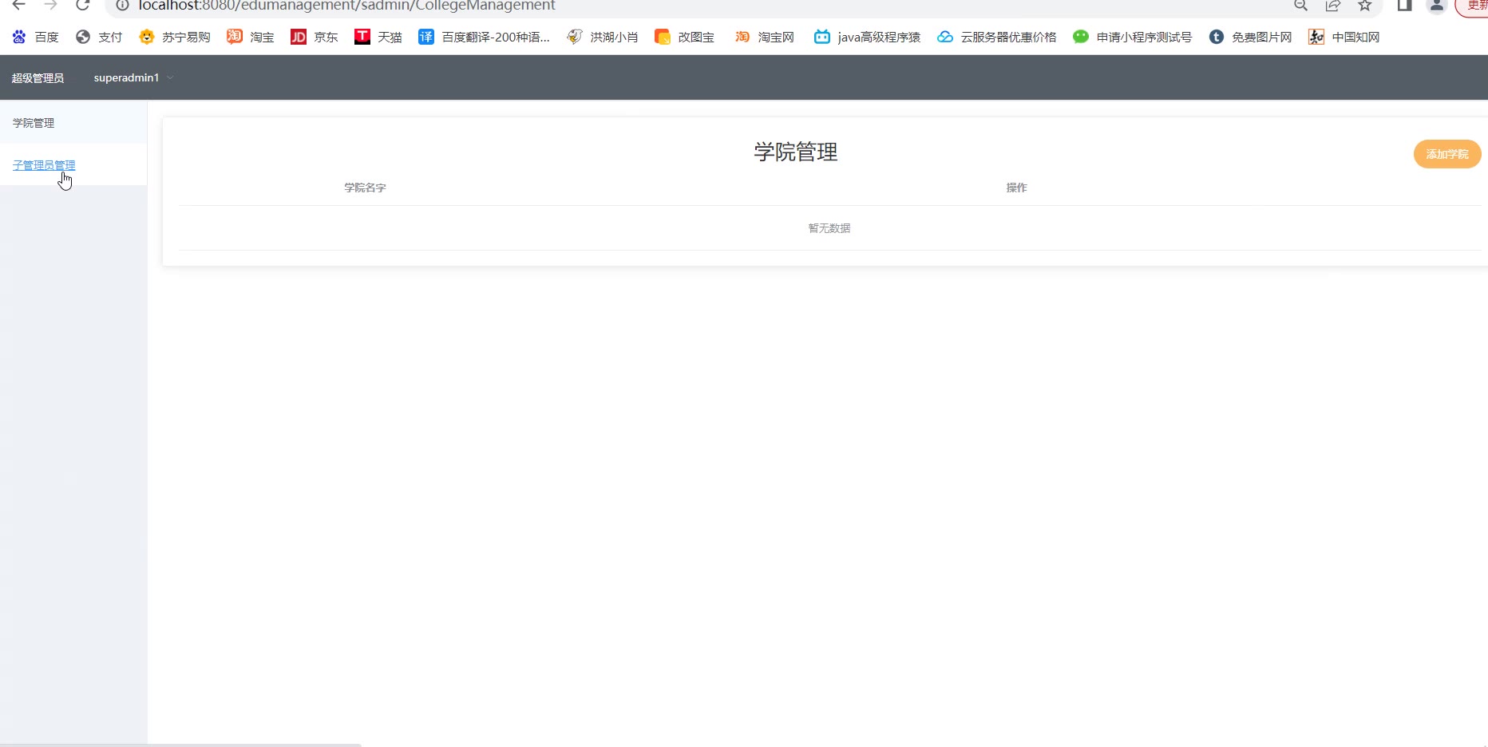Open the 淘宝网 bookmark
Screen dimensions: 1488x747
click(764, 37)
